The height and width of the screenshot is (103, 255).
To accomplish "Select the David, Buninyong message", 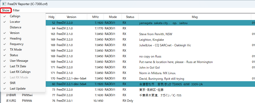I will 162,79.
